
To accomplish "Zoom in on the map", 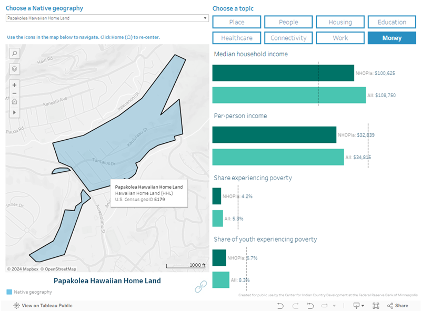I will [14, 84].
